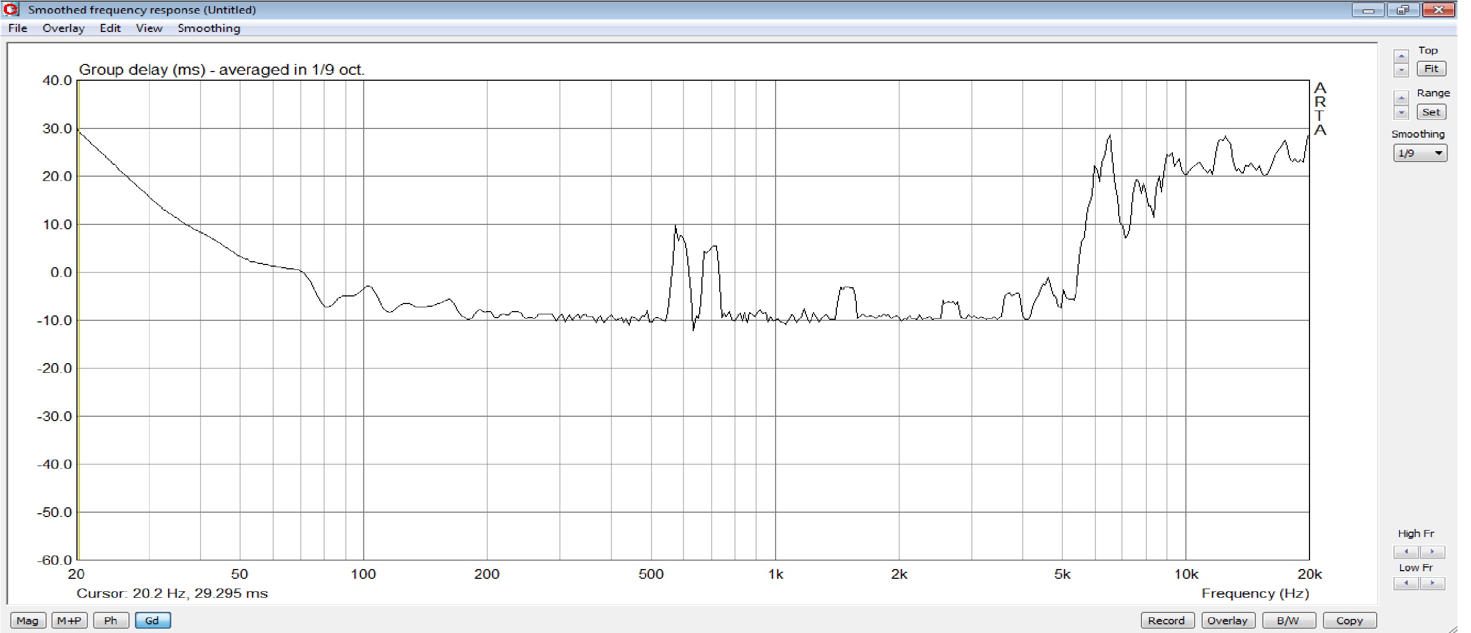Toggle the M+P magnitude and phase view

tap(69, 621)
